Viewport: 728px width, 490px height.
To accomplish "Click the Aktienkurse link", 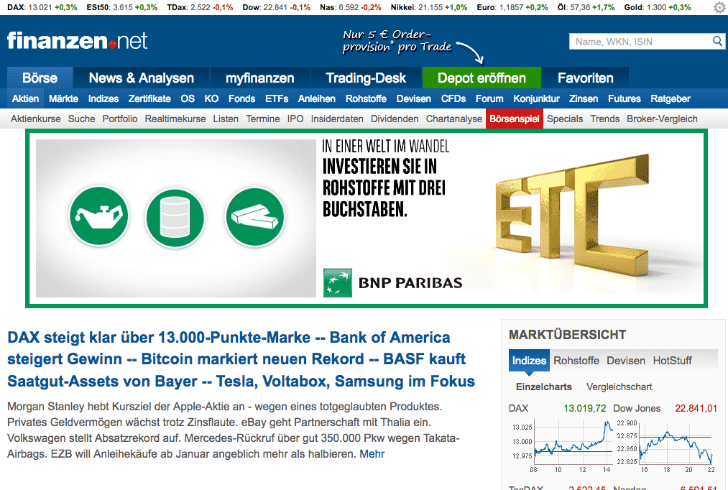I will pyautogui.click(x=36, y=119).
